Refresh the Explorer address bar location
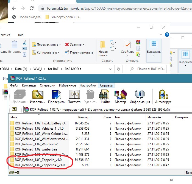192x184 pixels. coord(119,69)
